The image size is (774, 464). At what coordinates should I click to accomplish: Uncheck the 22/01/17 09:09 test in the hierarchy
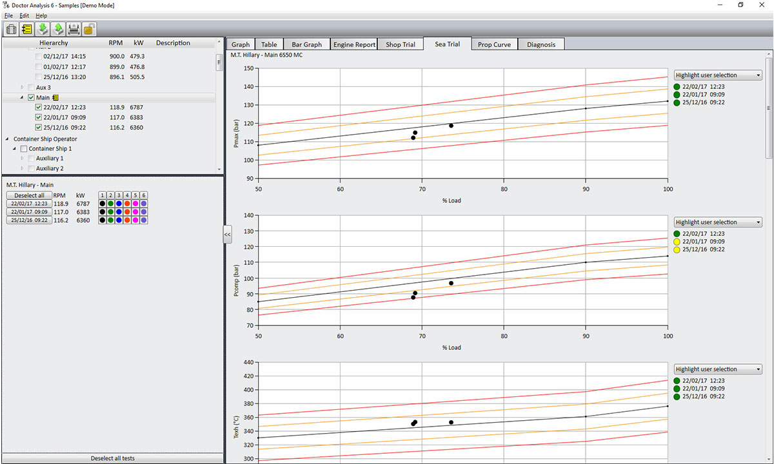39,117
